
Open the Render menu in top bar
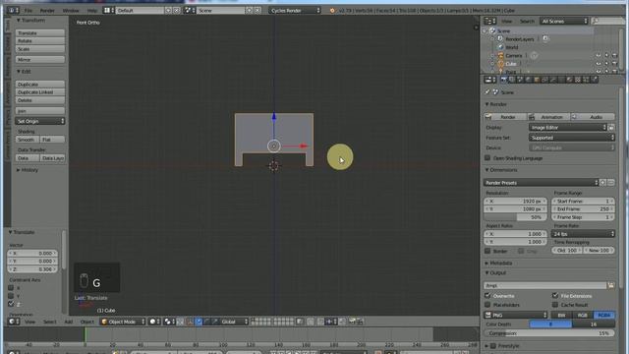click(47, 11)
